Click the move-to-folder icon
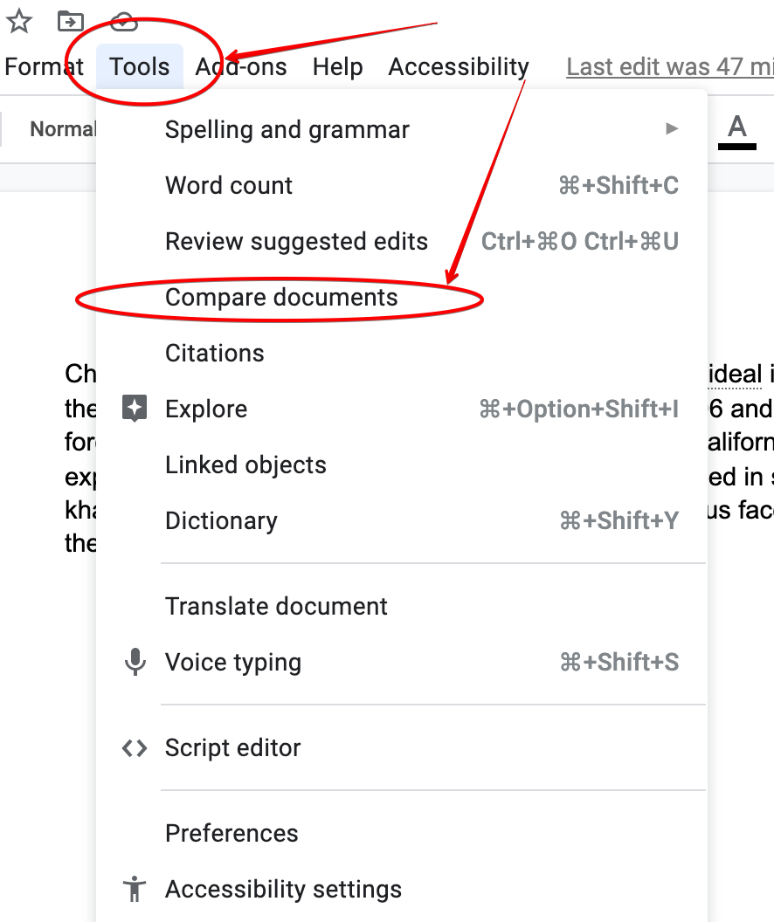Viewport: 774px width, 922px height. tap(71, 21)
